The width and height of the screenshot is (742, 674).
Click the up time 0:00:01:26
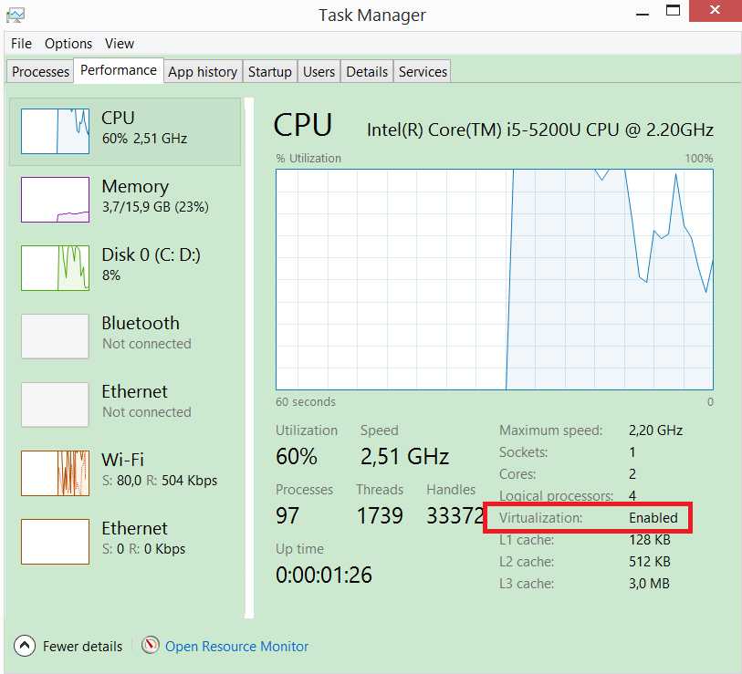tap(324, 575)
